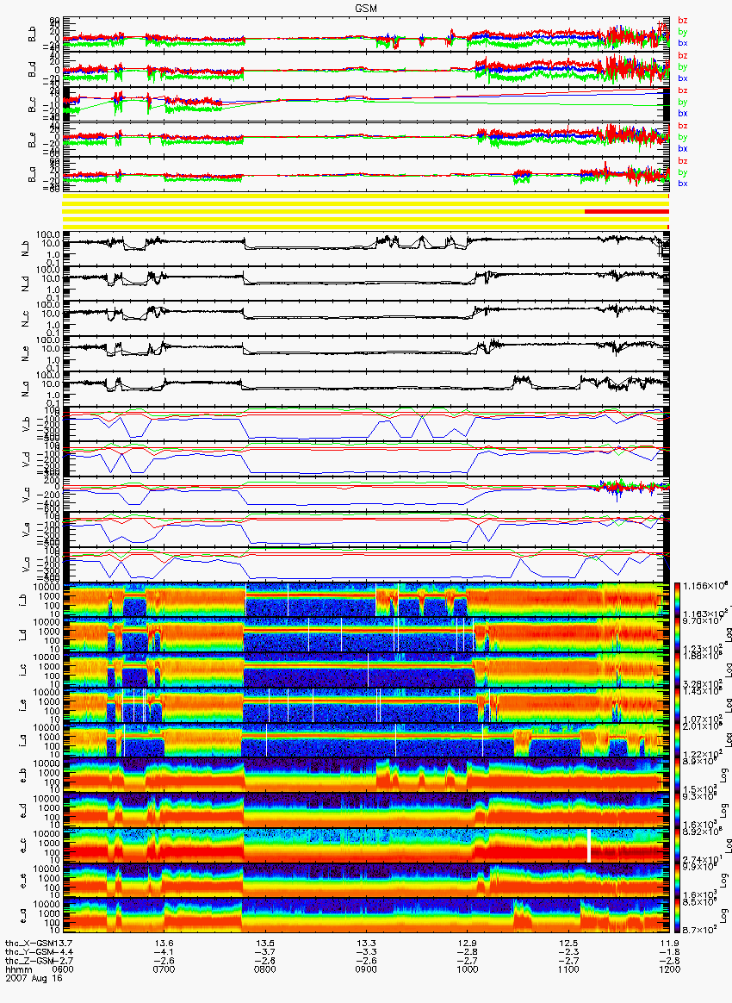Select the e_e electron spectrogram label

(x=22, y=882)
